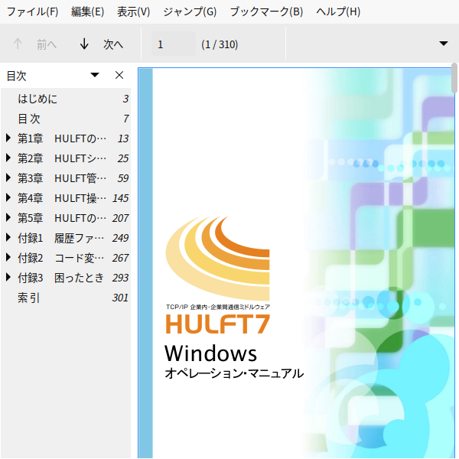The image size is (459, 459).
Task: Expand the 付録1 outline node
Action: pyautogui.click(x=8, y=238)
